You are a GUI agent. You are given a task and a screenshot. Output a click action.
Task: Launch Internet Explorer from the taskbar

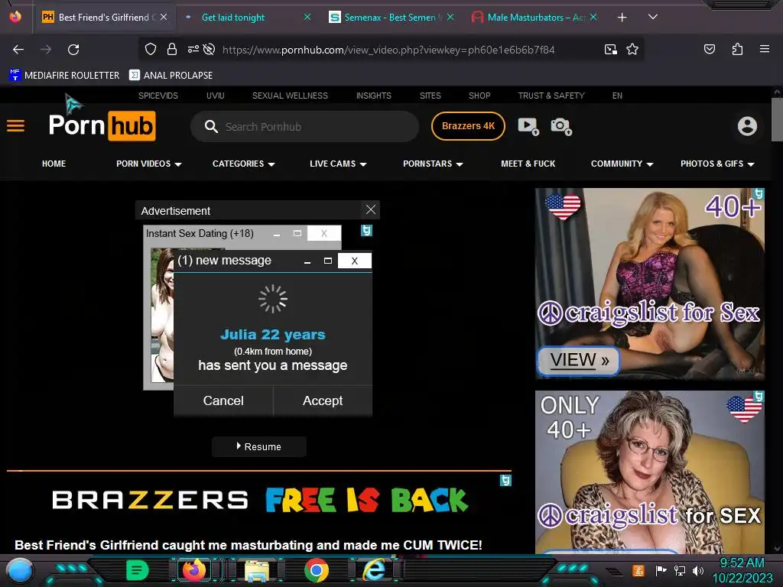tap(374, 570)
